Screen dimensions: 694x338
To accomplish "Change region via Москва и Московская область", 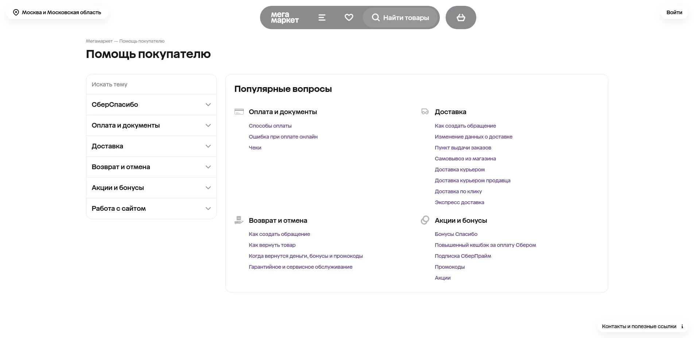I will click(61, 12).
